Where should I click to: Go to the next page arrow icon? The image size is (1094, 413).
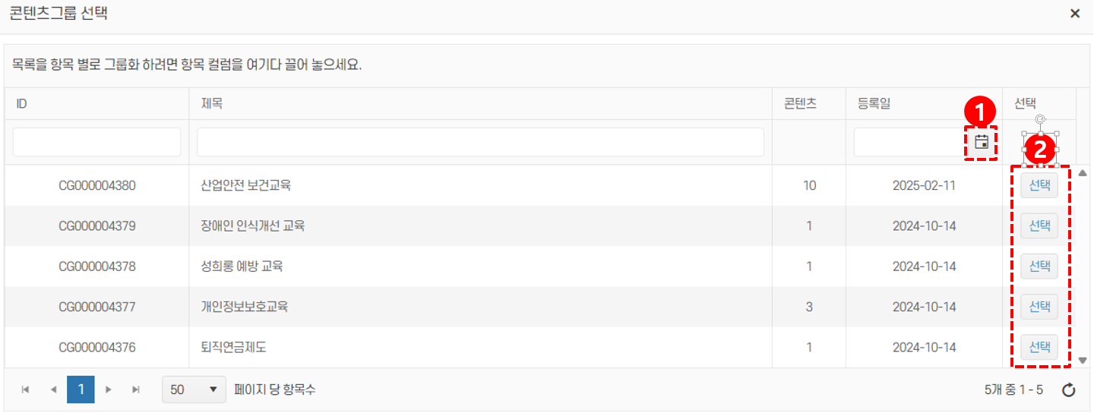click(x=109, y=390)
